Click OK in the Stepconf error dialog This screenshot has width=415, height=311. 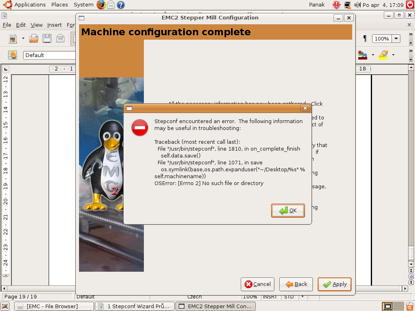288,211
